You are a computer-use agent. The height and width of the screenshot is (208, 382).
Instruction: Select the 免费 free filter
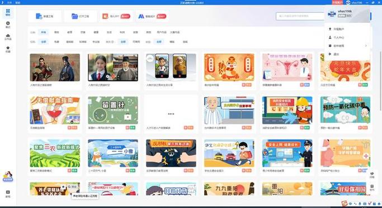[56, 42]
